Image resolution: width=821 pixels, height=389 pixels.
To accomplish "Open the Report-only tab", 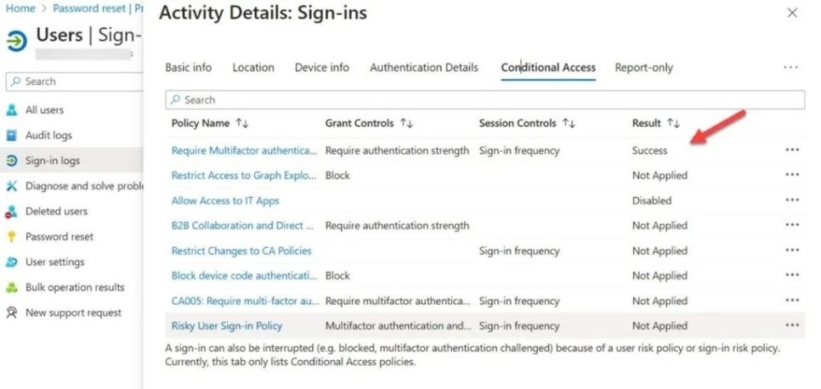I will (x=643, y=68).
